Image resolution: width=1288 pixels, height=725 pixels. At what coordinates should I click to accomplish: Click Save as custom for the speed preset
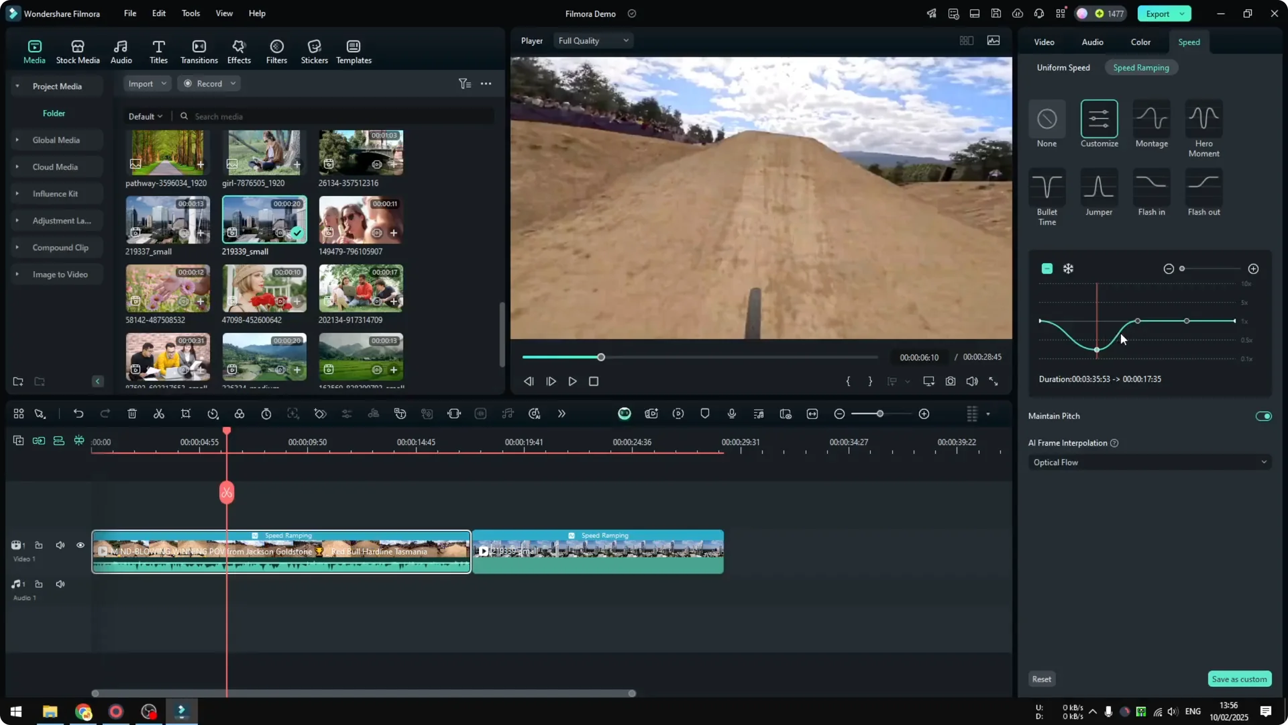(1239, 679)
